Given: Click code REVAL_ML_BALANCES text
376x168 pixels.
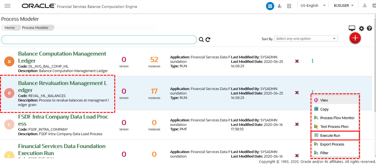Looking at the screenshot, I should coord(47,96).
